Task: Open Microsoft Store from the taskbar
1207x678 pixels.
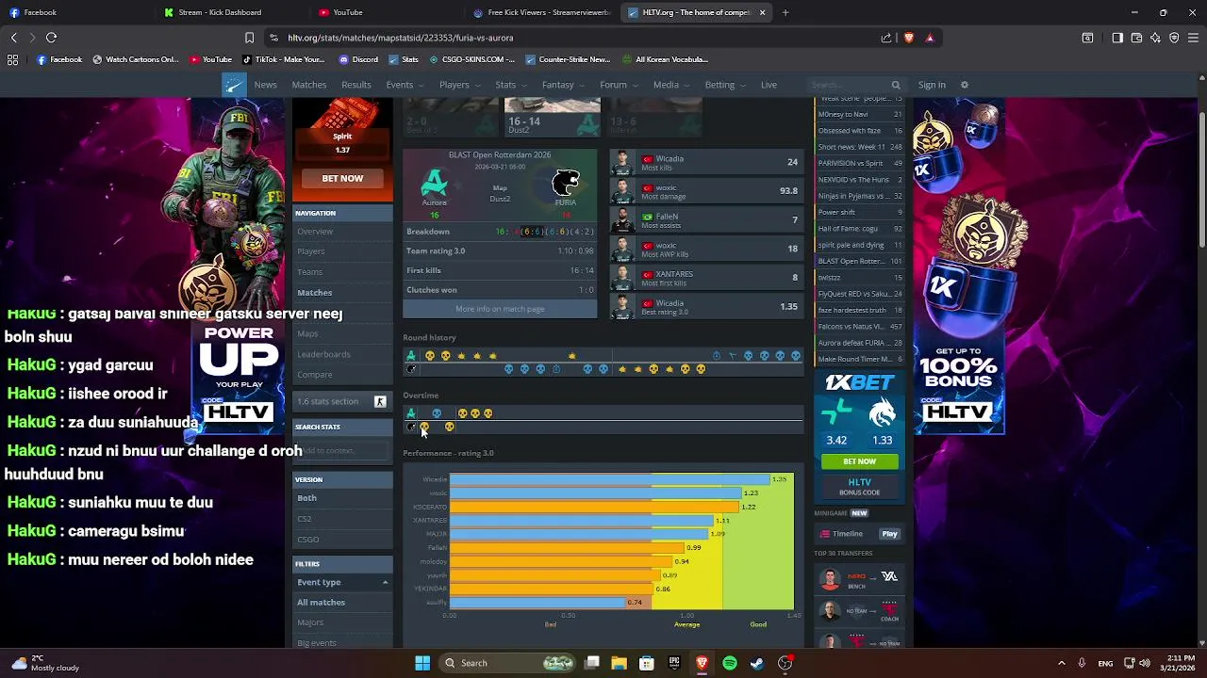Action: [647, 663]
